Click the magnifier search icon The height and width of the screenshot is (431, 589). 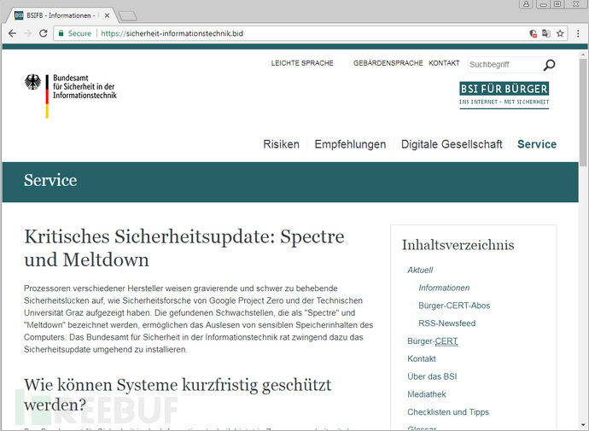tap(549, 65)
